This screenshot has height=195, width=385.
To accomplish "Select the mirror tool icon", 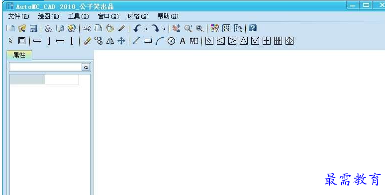I will 110,41.
